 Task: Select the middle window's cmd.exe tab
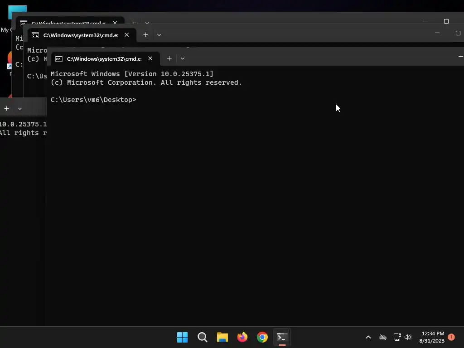point(82,35)
